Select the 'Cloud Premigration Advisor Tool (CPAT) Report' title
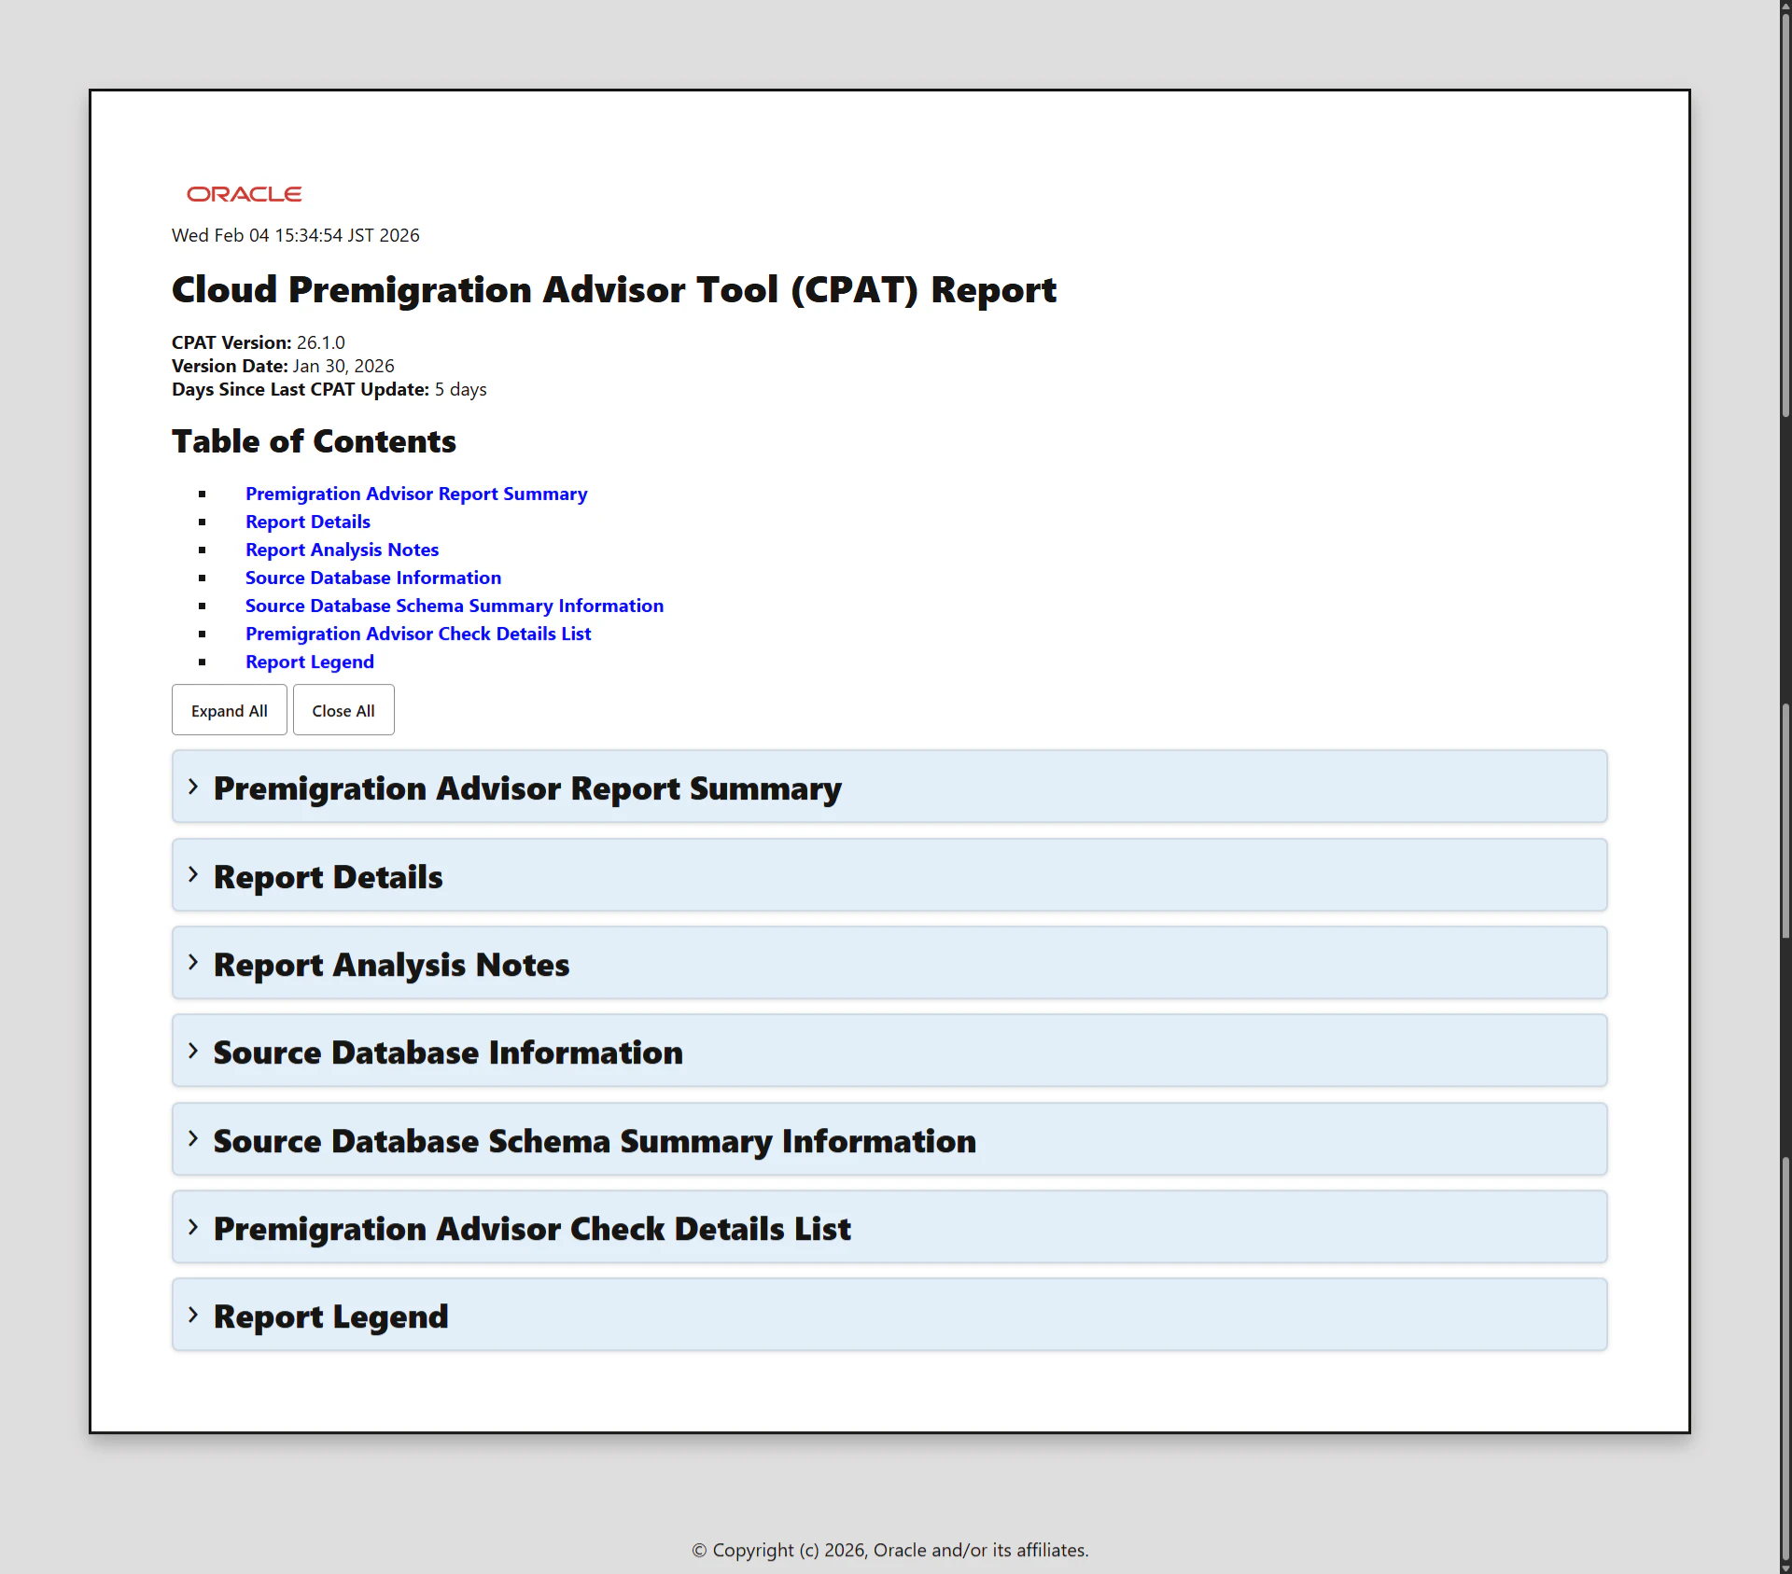Viewport: 1792px width, 1574px height. (x=614, y=290)
